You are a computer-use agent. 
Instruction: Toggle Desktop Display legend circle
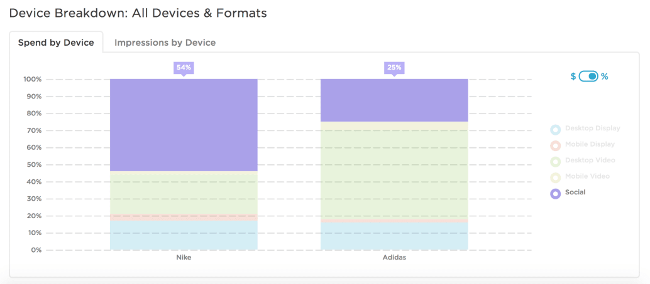[x=555, y=129]
